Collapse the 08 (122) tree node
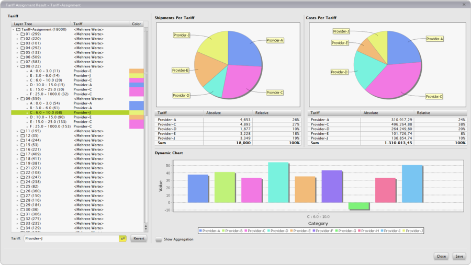This screenshot has height=265, width=471. (17, 66)
